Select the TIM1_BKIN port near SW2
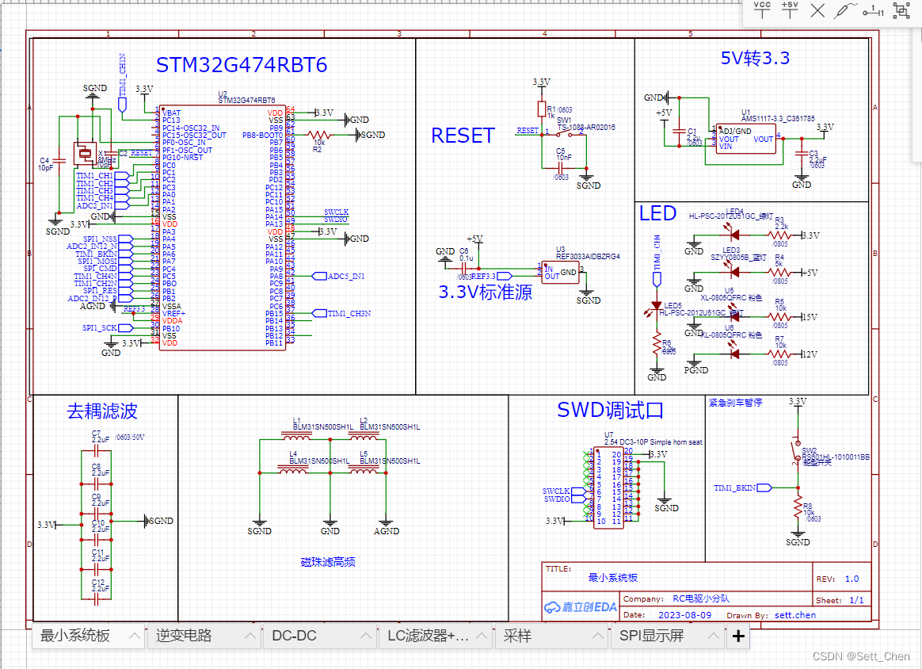Viewport: 922px width, 669px height. pyautogui.click(x=743, y=487)
